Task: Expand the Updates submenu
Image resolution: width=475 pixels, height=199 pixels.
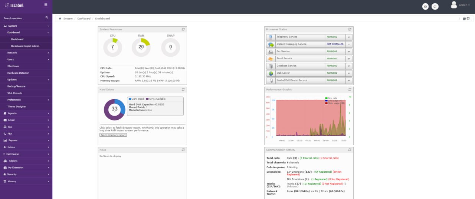Action: pos(26,80)
